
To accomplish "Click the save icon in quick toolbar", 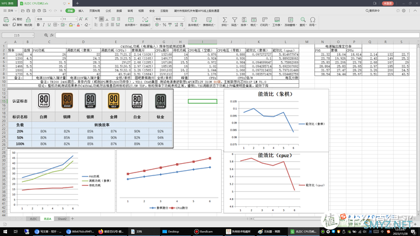I will click(x=28, y=10).
